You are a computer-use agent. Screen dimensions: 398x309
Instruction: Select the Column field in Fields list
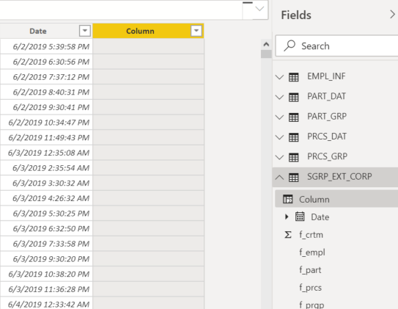[x=314, y=200]
